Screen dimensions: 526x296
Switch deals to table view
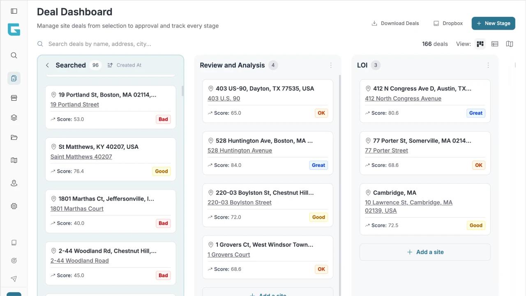pyautogui.click(x=495, y=44)
